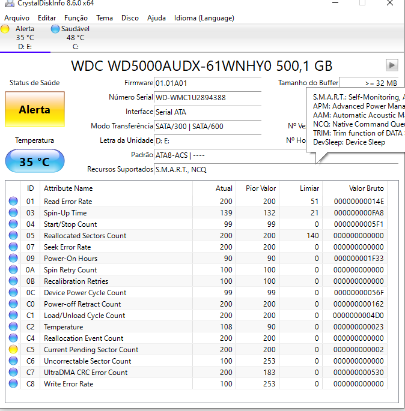This screenshot has width=405, height=411.
Task: Click Recursos Suportados field S.M.A.R.T., NCQ
Action: click(276, 170)
